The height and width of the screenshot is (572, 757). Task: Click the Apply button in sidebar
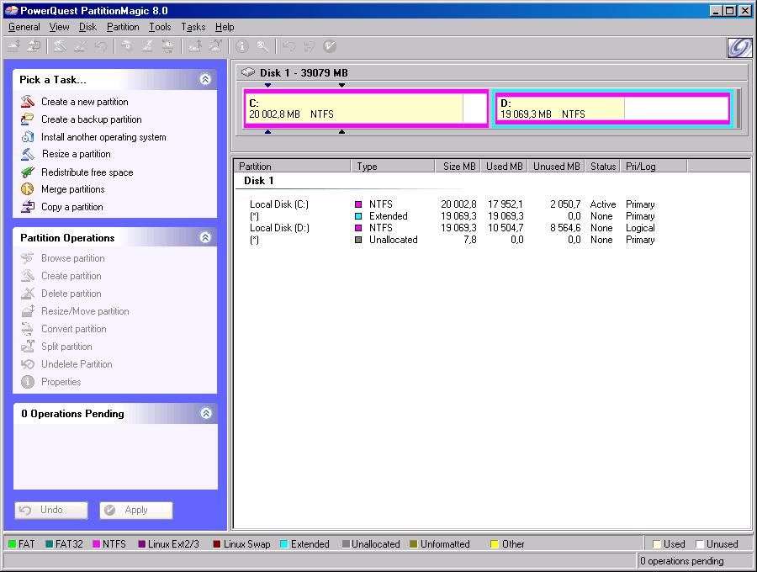click(136, 511)
